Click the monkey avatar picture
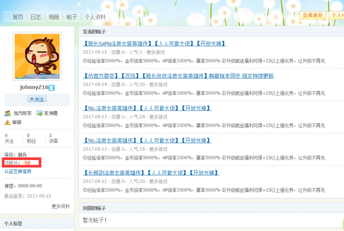The height and width of the screenshot is (231, 344). point(37,56)
